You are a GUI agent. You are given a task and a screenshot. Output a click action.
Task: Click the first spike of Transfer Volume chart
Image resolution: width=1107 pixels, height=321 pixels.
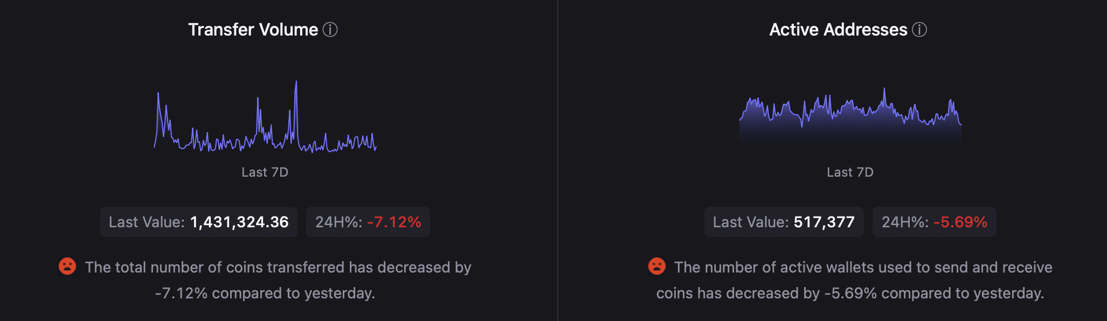158,95
